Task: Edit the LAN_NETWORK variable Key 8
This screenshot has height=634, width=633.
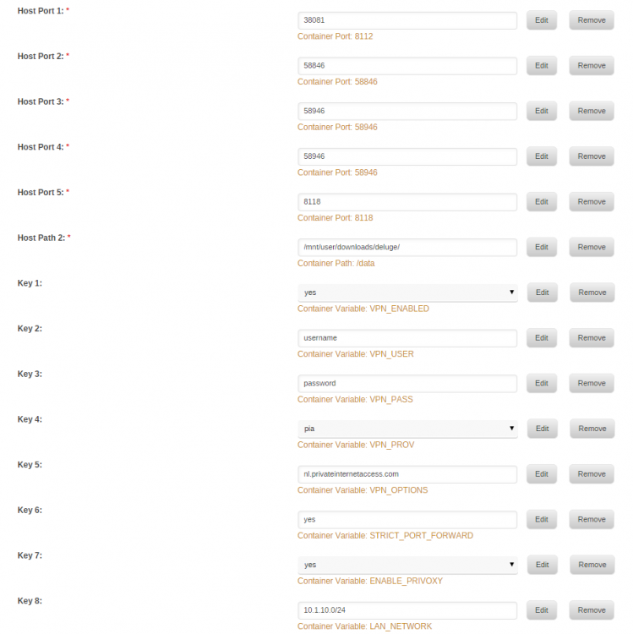Action: click(x=542, y=610)
